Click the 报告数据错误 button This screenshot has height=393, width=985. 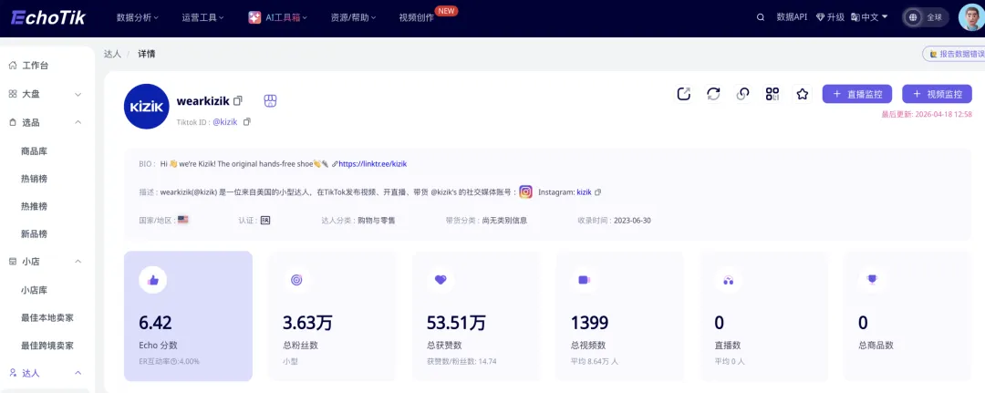point(954,54)
